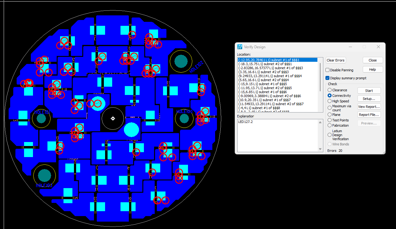The width and height of the screenshot is (396, 229).
Task: Choose the High Speed check option
Action: pos(330,101)
